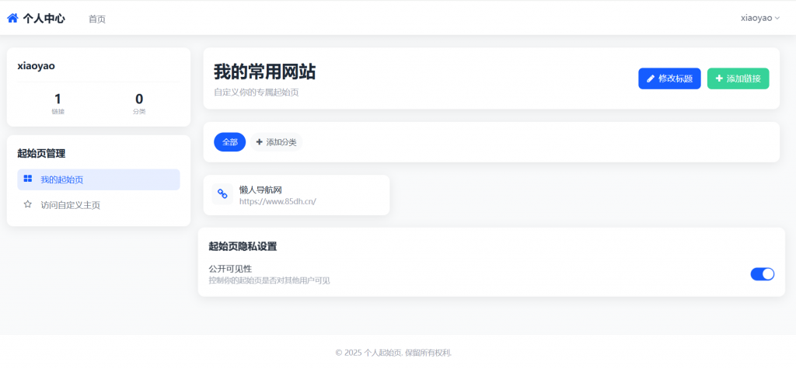The image size is (796, 369).
Task: Click the category count number above 分类
Action: click(139, 99)
